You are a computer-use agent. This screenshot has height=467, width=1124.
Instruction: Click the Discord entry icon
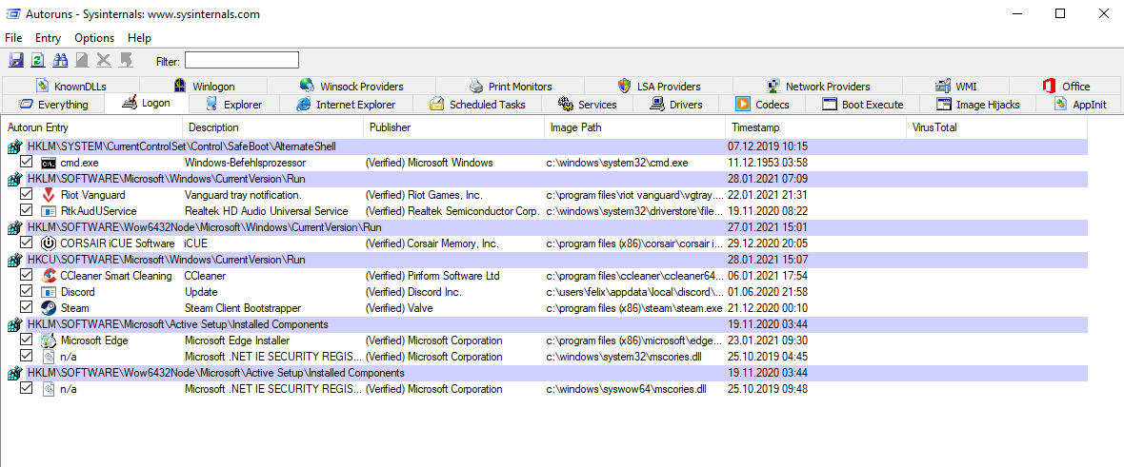pyautogui.click(x=48, y=292)
